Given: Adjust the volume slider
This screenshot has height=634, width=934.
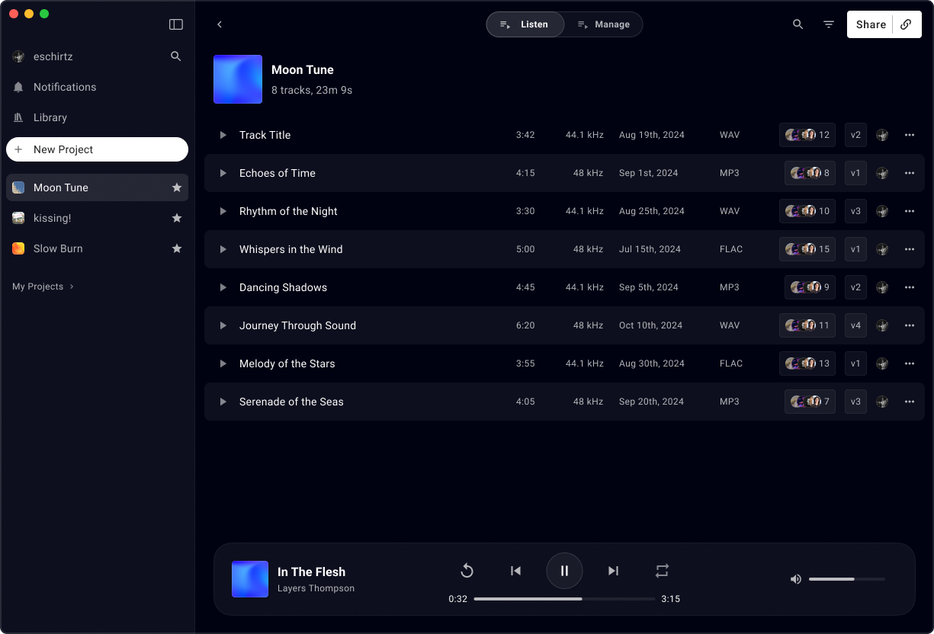Looking at the screenshot, I should pos(846,579).
